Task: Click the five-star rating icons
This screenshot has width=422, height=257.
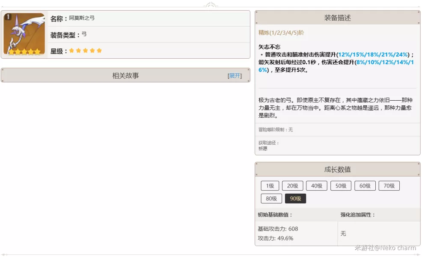Action: click(x=85, y=51)
